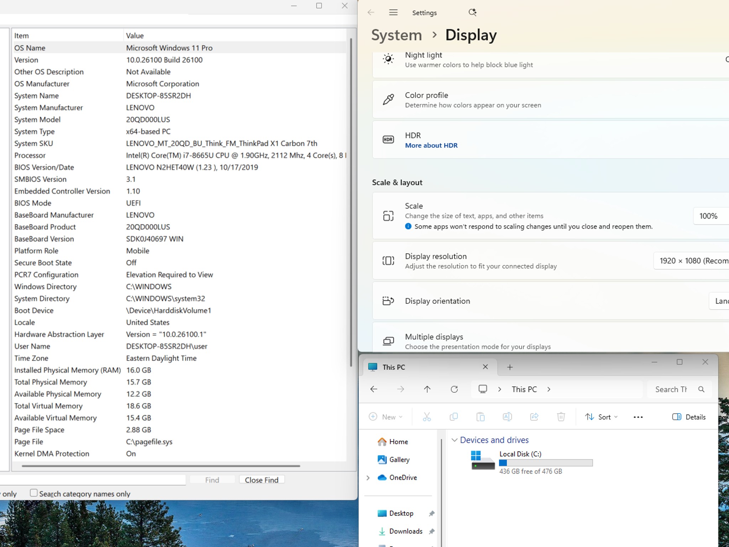Toggle Search category names only checkbox
Viewport: 729px width, 547px height.
[34, 493]
